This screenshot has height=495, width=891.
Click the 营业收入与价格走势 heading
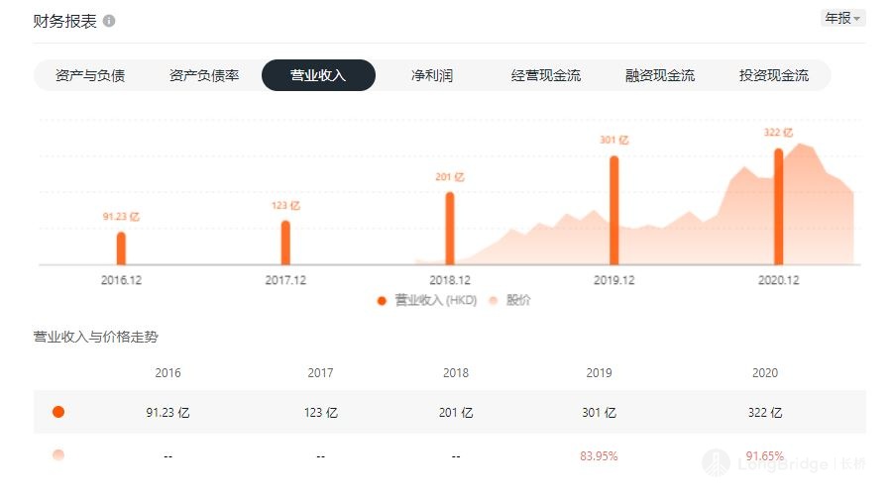coord(96,337)
